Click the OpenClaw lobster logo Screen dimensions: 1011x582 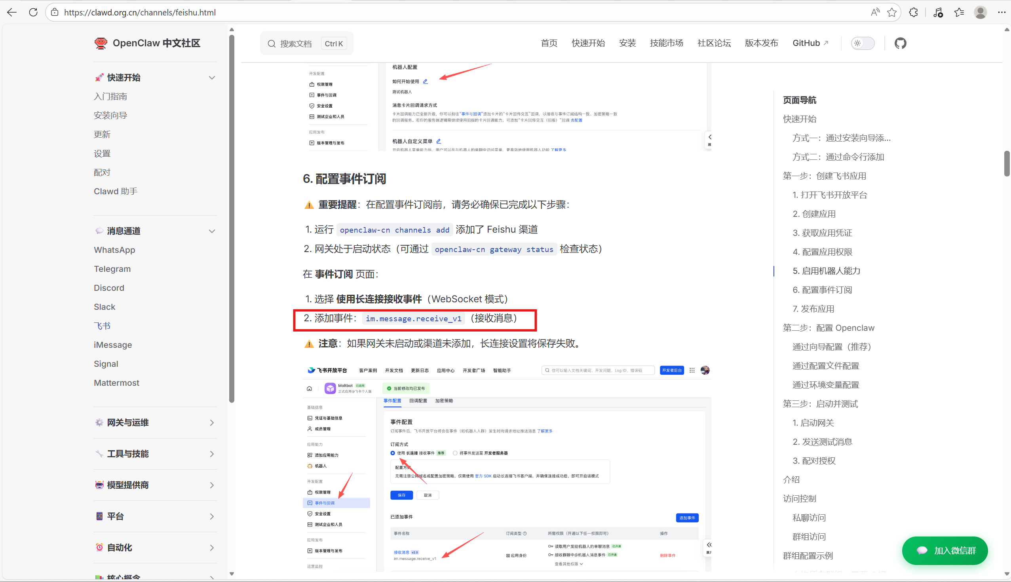pyautogui.click(x=101, y=43)
